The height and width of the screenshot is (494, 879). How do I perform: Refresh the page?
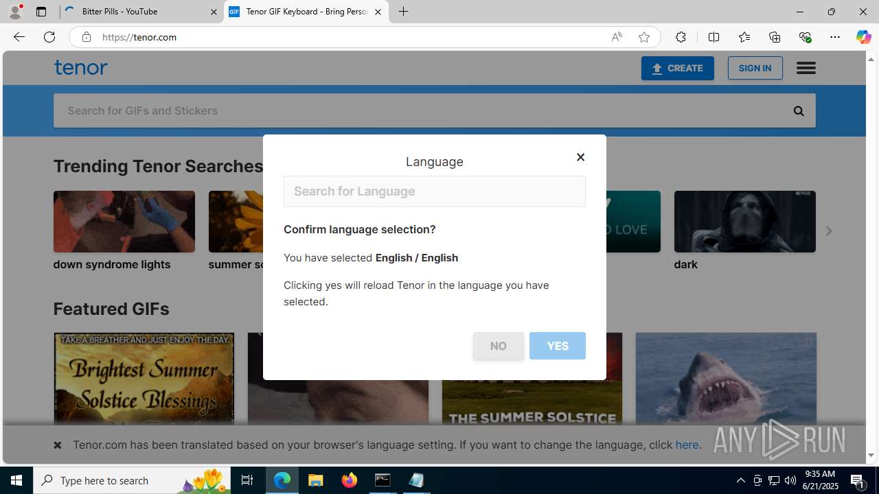[49, 37]
